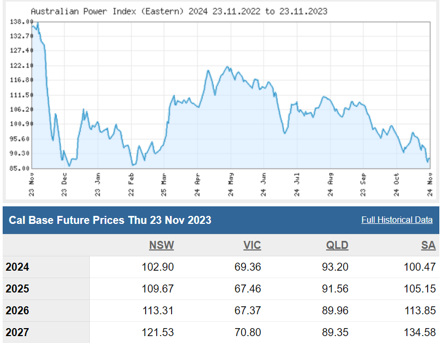Select the 2024 row label
The width and height of the screenshot is (442, 343).
coord(18,267)
